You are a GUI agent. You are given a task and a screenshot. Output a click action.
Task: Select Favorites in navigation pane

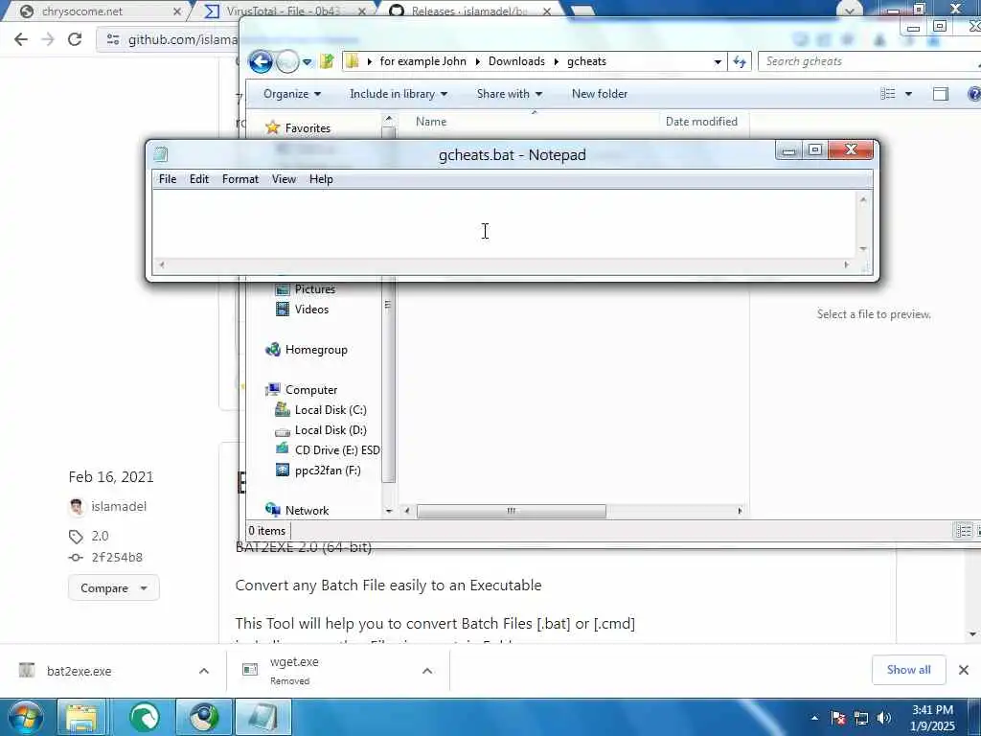(308, 127)
